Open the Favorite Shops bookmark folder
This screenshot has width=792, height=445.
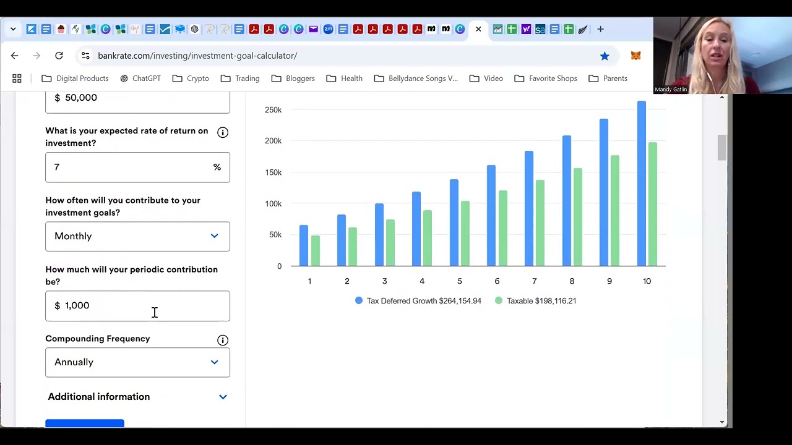pyautogui.click(x=546, y=78)
